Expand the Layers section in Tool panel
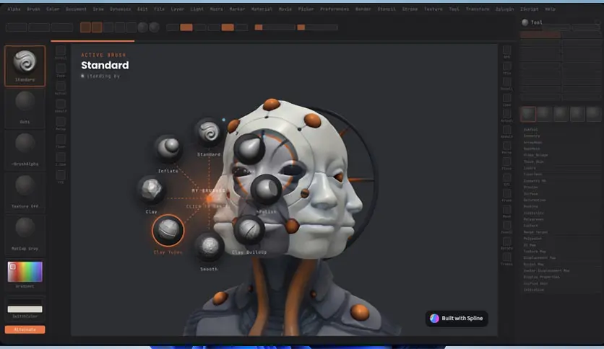The height and width of the screenshot is (349, 604). pos(530,168)
